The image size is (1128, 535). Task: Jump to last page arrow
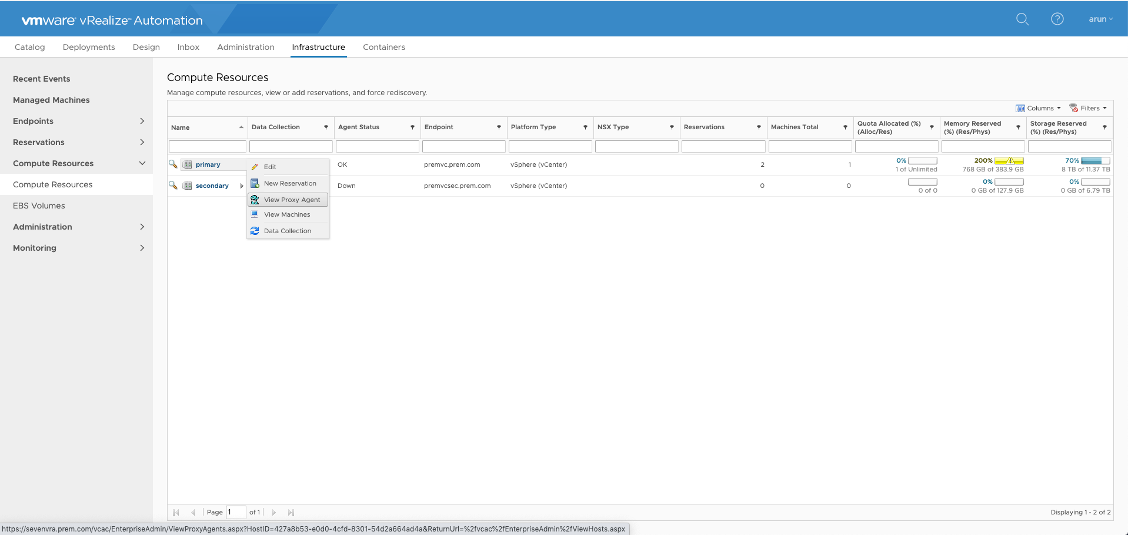[x=291, y=513]
